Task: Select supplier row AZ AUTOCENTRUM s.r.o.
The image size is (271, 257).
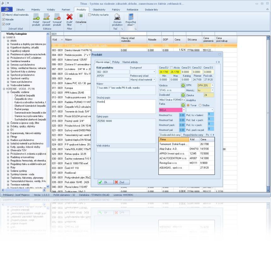Action: [x=187, y=158]
